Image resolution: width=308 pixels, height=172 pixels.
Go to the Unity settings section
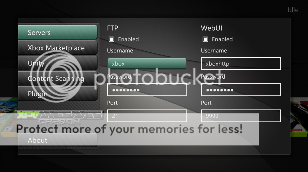(x=57, y=63)
